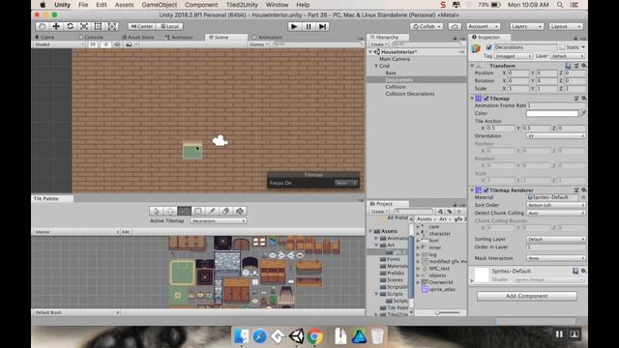Toggle Local handle rotation

(170, 26)
